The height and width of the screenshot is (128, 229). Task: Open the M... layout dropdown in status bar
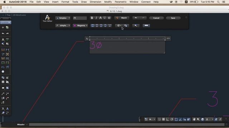152,119
